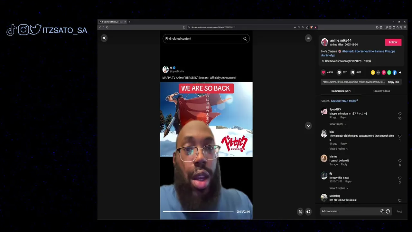
Task: Click the search magnifier in Find related content
Action: click(x=245, y=39)
